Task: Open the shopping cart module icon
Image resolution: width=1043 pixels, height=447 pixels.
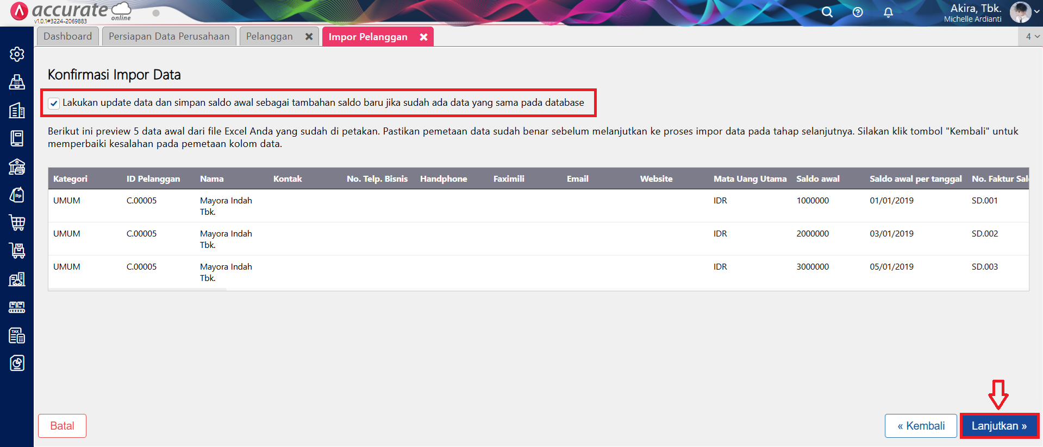Action: tap(17, 222)
